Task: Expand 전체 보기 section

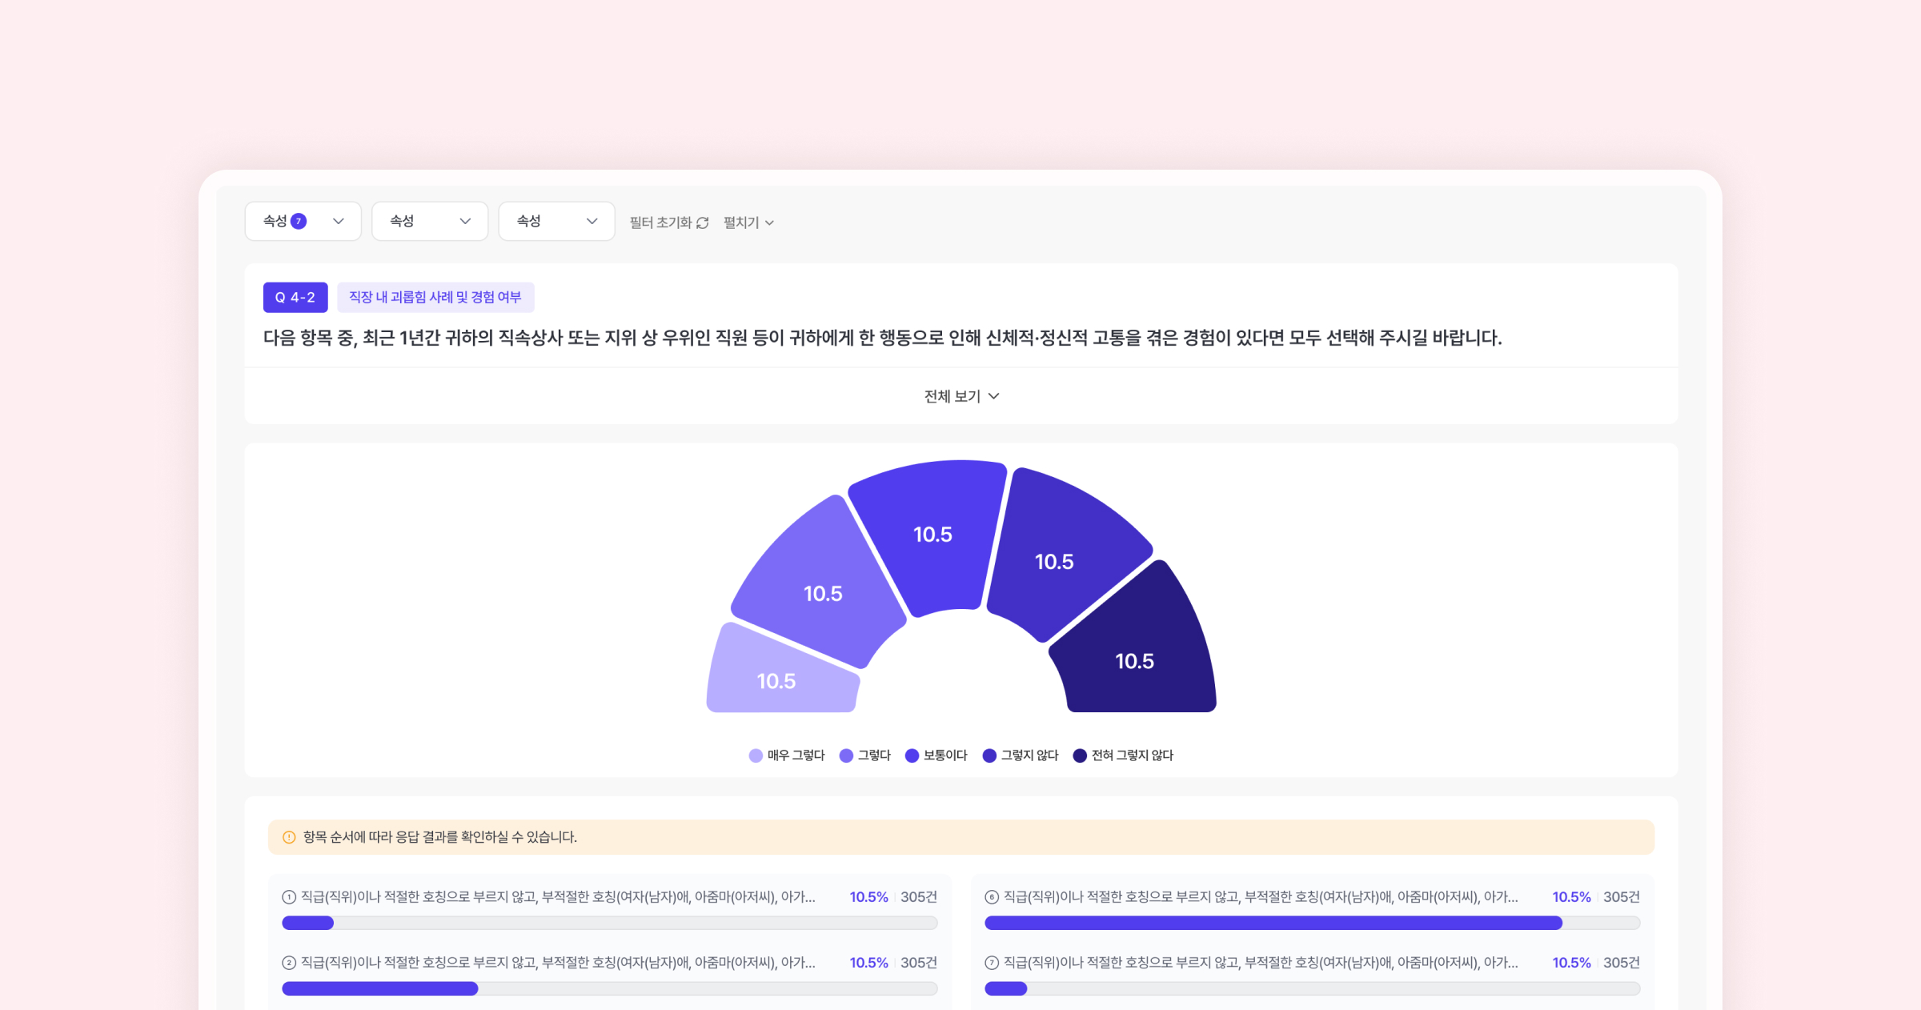Action: tap(961, 396)
